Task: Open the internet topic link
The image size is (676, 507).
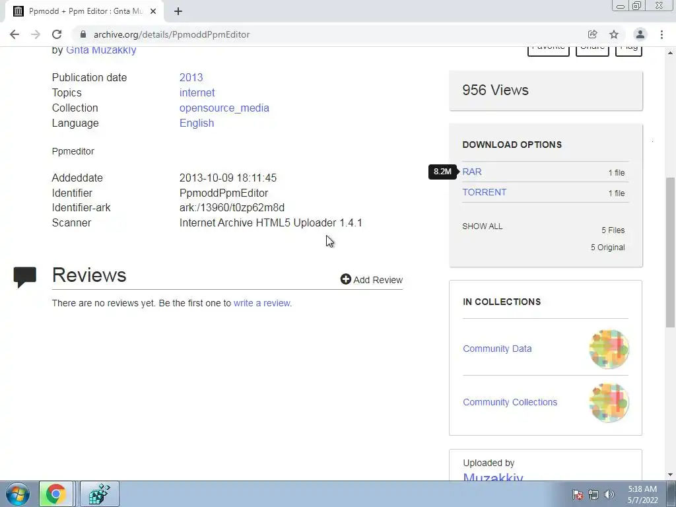Action: coord(197,92)
